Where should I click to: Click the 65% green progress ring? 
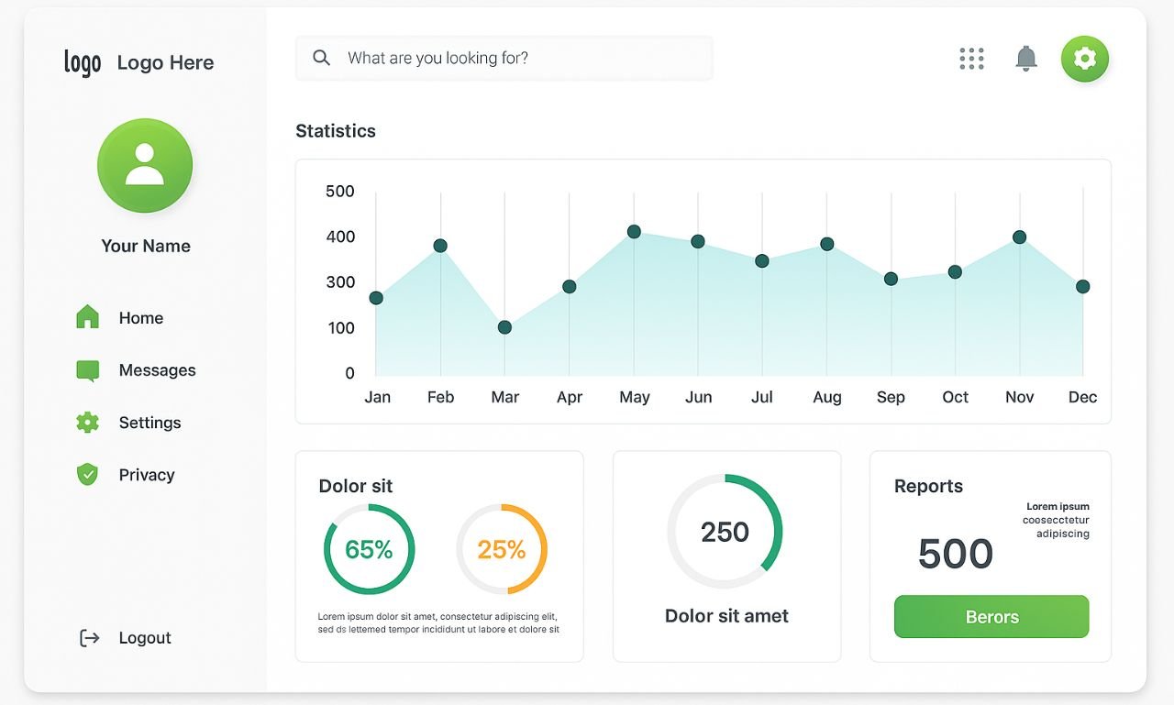pyautogui.click(x=369, y=549)
